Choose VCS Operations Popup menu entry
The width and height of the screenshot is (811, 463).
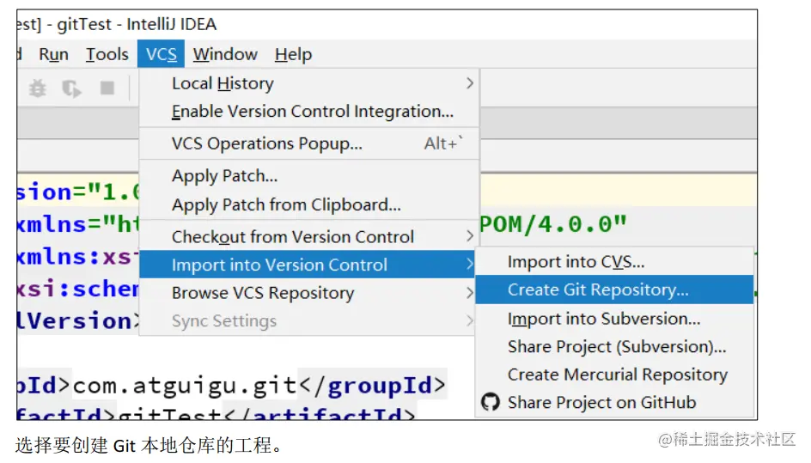(x=308, y=143)
